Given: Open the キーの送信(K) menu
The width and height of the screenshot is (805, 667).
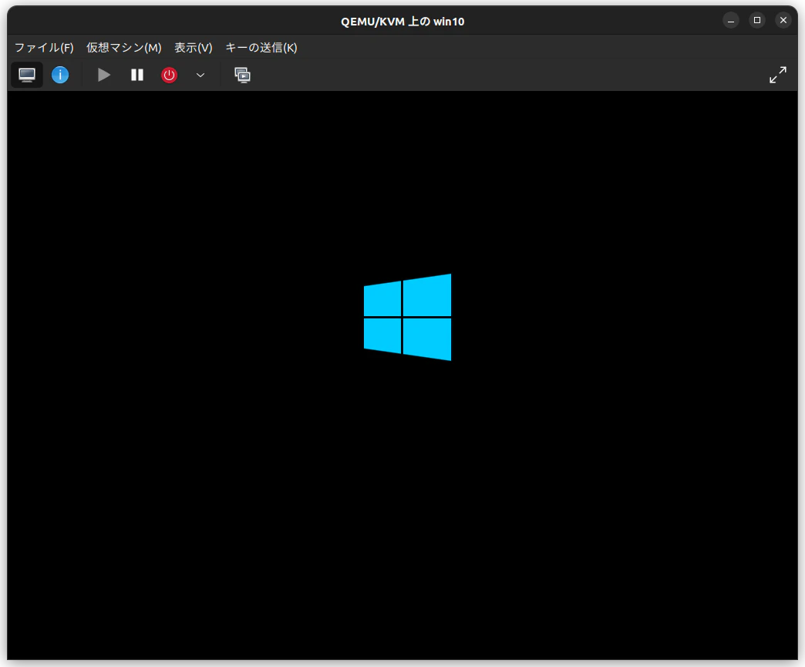Looking at the screenshot, I should (x=261, y=48).
